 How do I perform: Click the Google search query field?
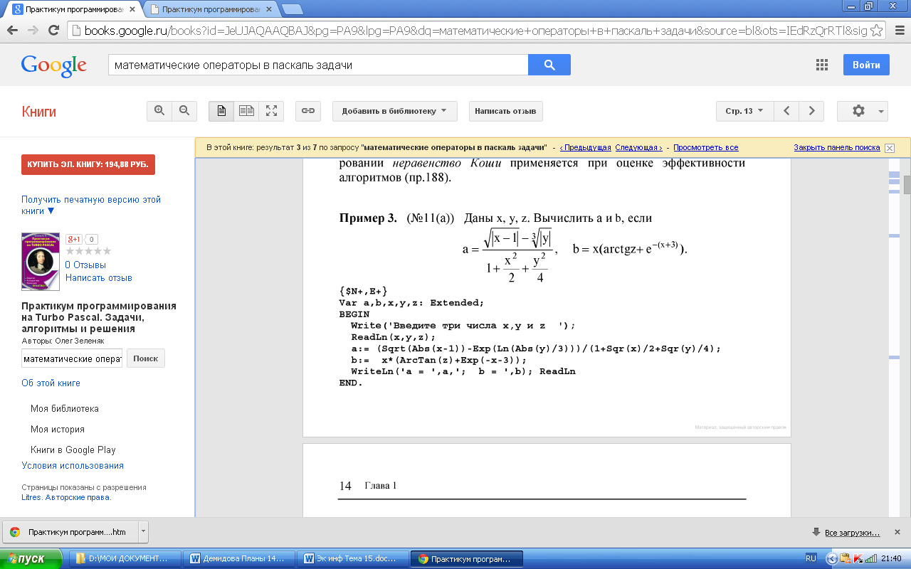tap(318, 65)
